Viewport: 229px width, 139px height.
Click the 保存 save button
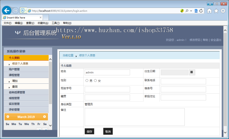(x=89, y=131)
